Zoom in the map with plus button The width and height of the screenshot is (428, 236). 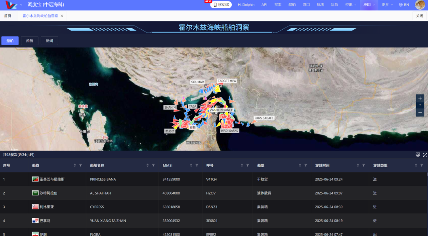click(420, 98)
